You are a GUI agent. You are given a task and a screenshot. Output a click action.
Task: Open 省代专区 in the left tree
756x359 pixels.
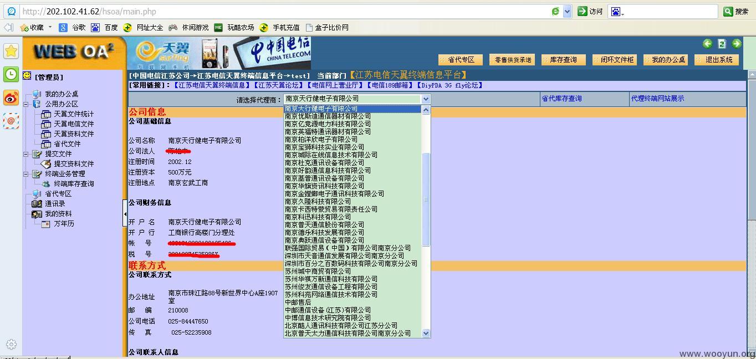(x=58, y=194)
